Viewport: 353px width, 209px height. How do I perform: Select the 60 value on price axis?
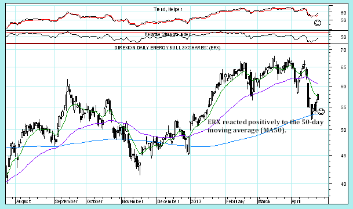tap(343, 87)
